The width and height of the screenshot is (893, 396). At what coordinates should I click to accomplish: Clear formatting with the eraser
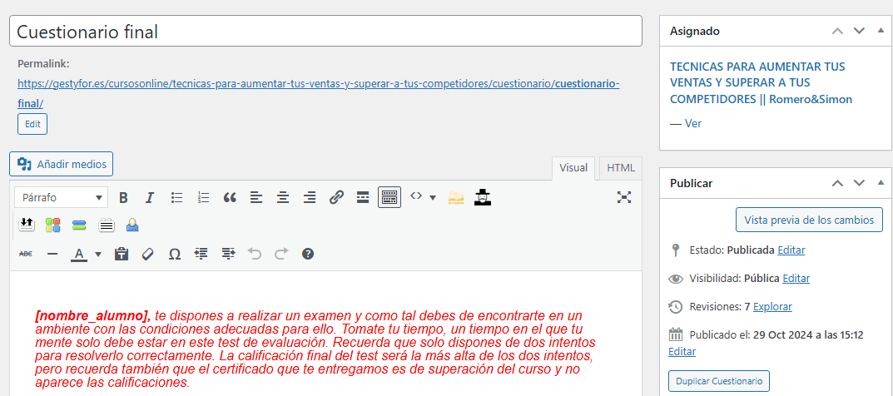[x=147, y=254]
